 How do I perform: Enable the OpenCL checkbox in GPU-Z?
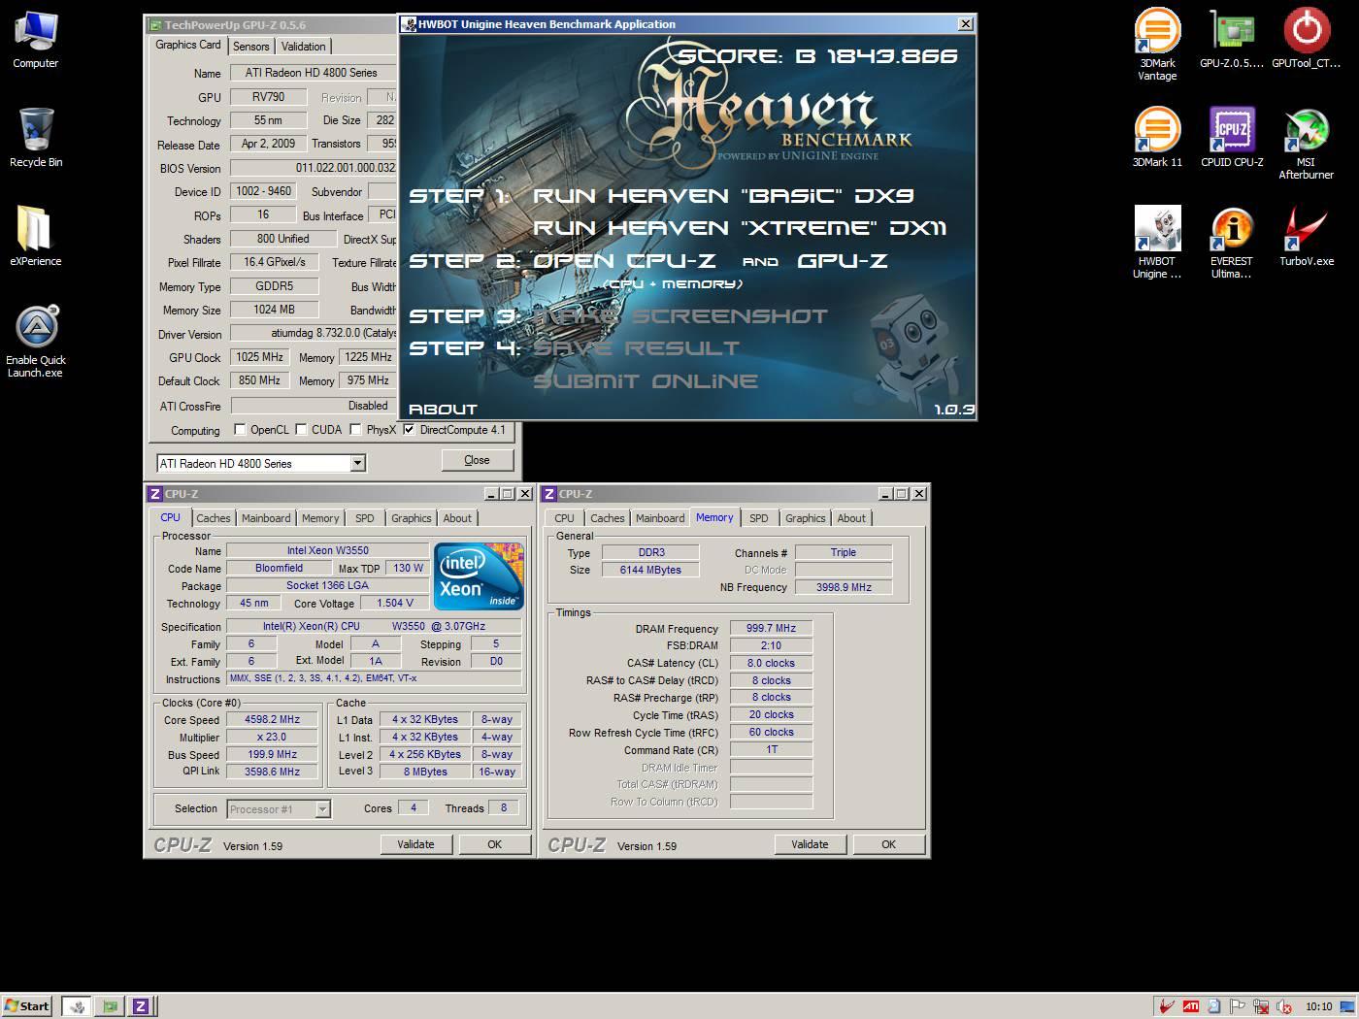240,430
